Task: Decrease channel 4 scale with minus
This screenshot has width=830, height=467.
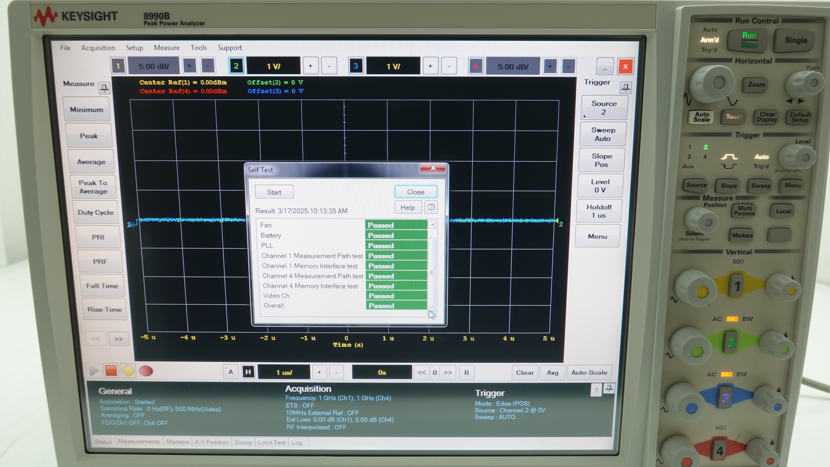Action: click(x=569, y=66)
